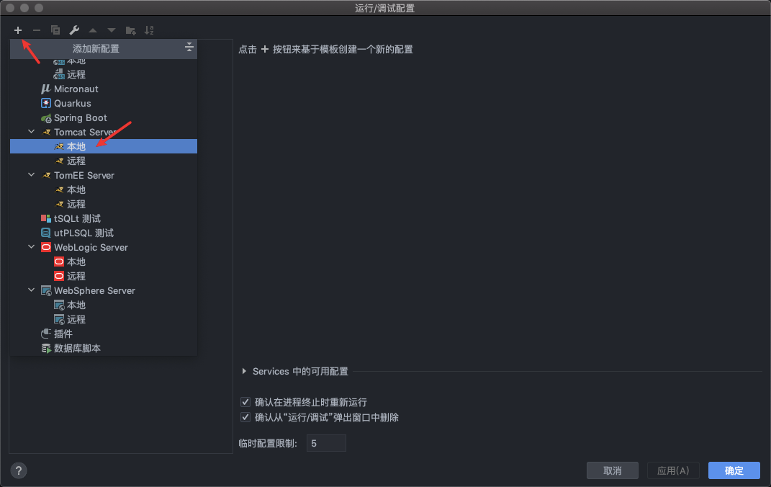The width and height of the screenshot is (771, 487).
Task: Select the Micronaut configuration type
Action: tap(103, 89)
